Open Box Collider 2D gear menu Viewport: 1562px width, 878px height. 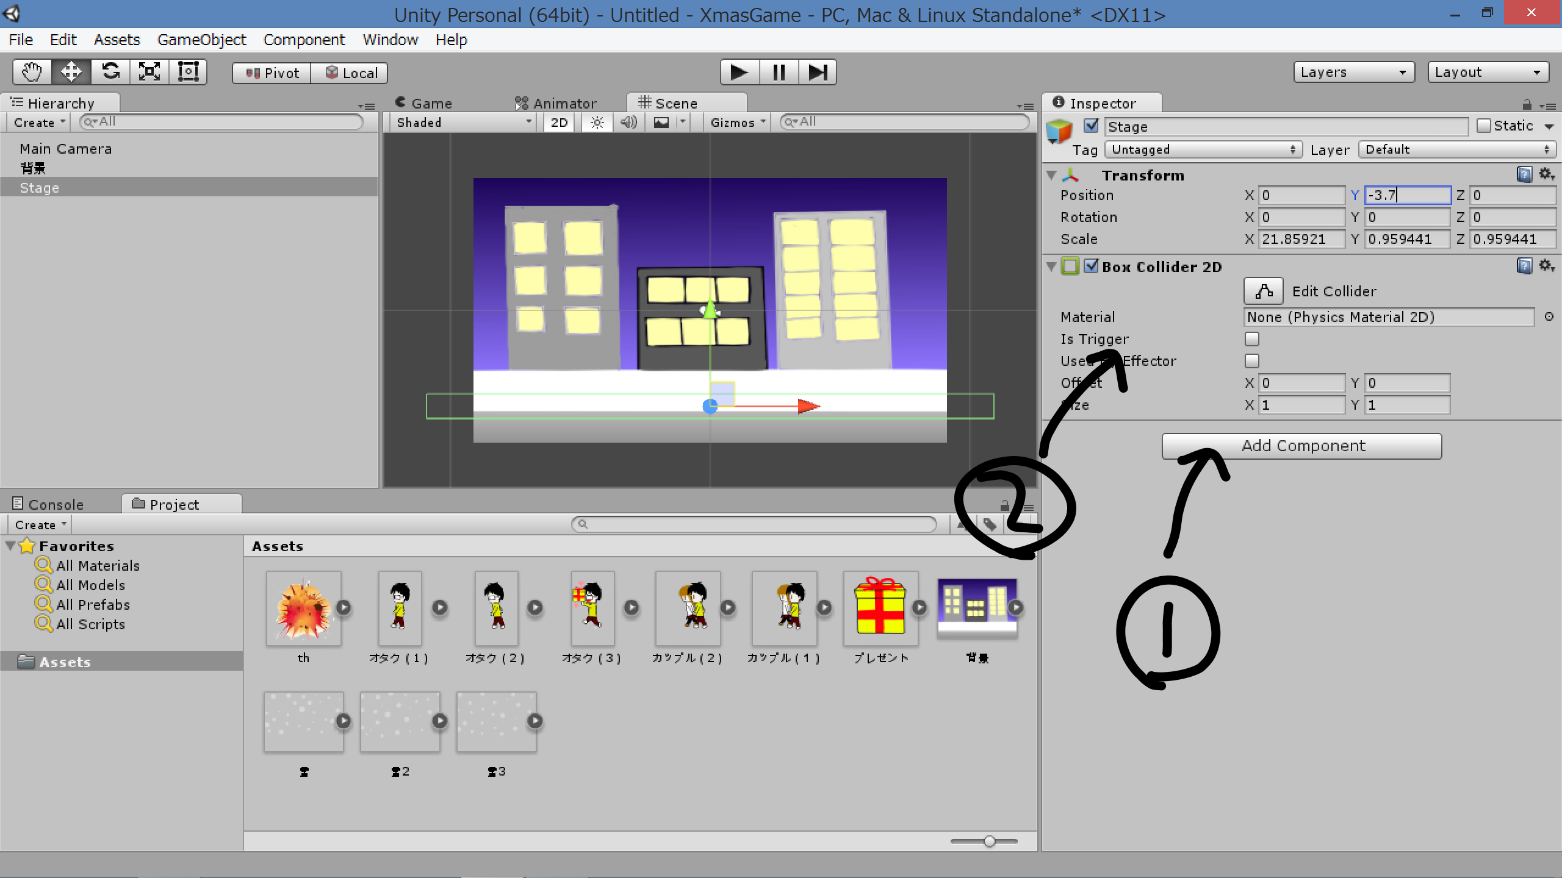1546,266
